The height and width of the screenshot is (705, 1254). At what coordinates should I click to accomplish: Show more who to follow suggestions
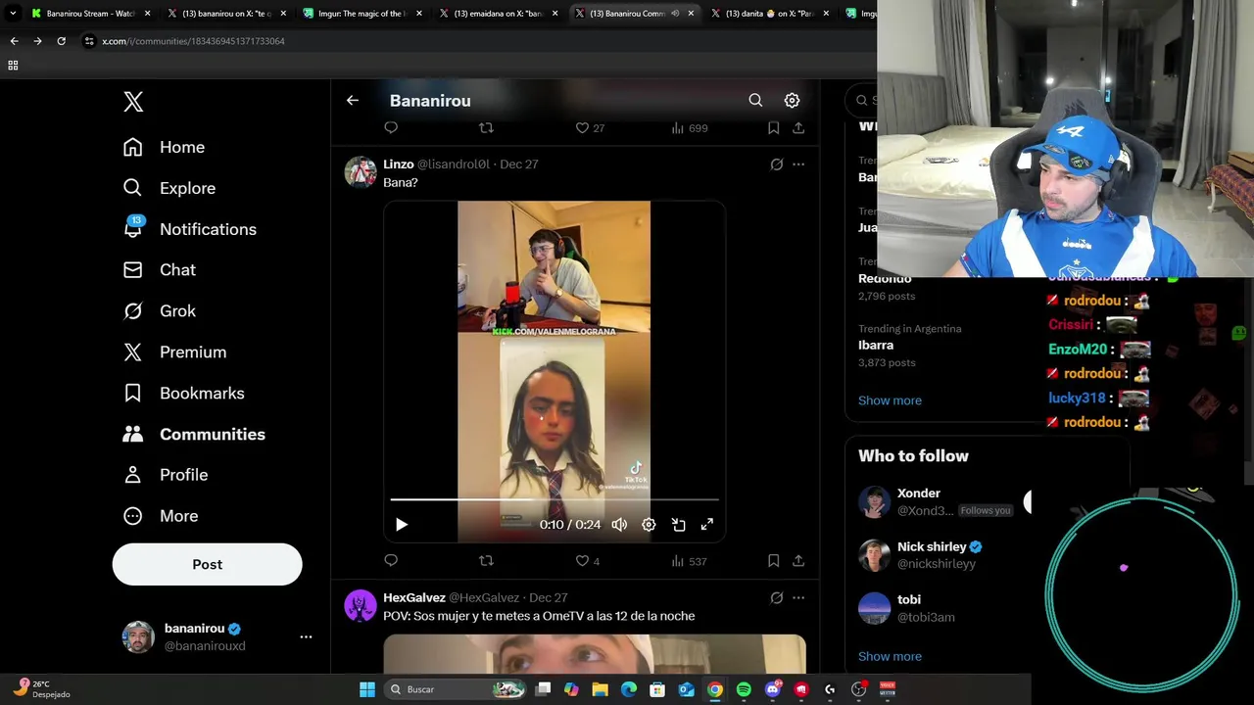(890, 656)
